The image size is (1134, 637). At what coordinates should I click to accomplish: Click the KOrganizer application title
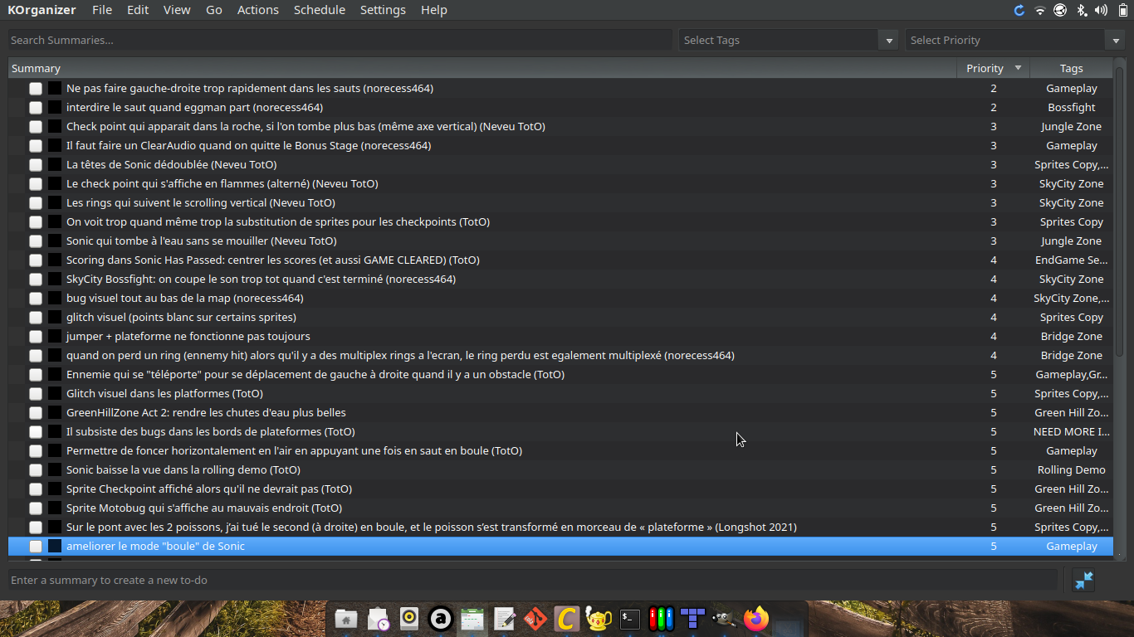pos(42,10)
